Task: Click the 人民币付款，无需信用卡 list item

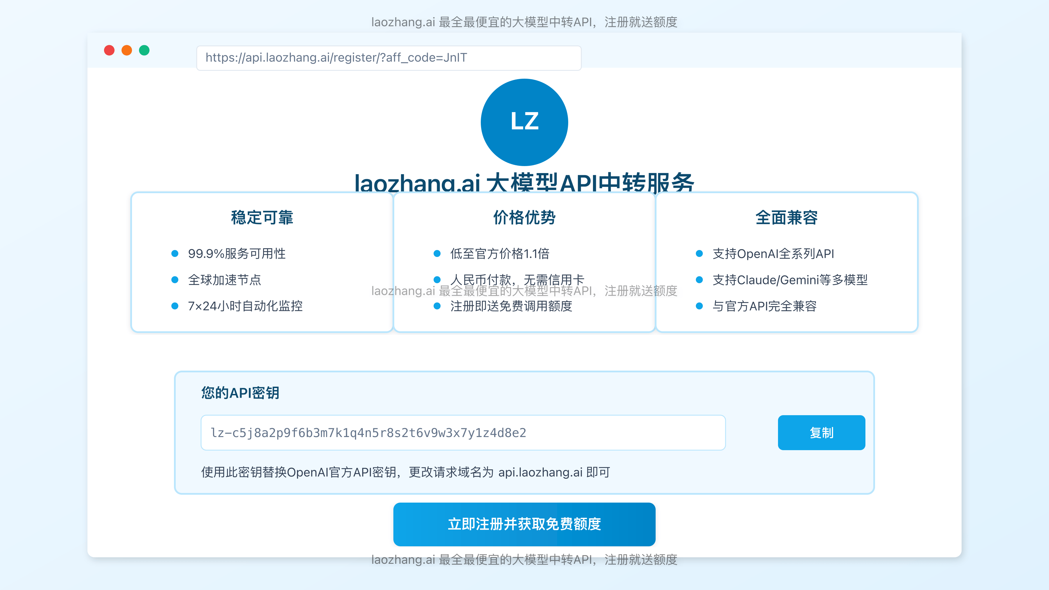Action: pos(517,279)
